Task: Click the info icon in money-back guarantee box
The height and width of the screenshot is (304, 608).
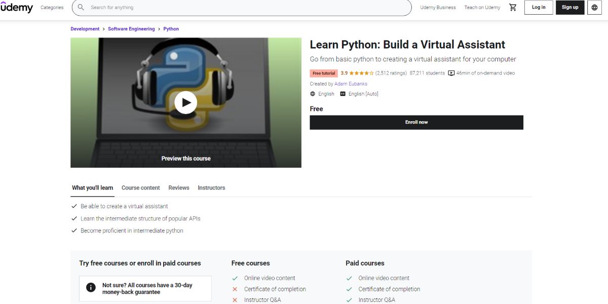Action: coord(91,287)
